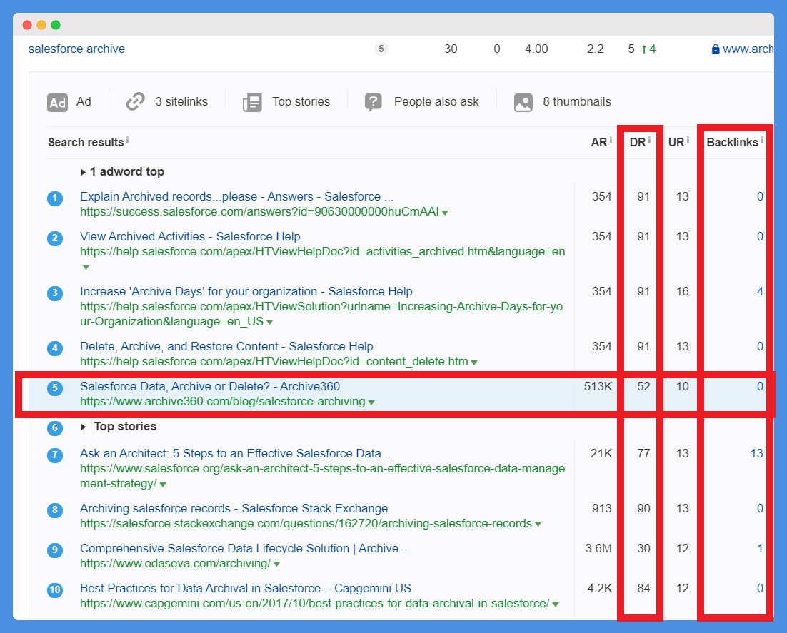
Task: Click the 3 sitelinks label
Action: pos(181,101)
